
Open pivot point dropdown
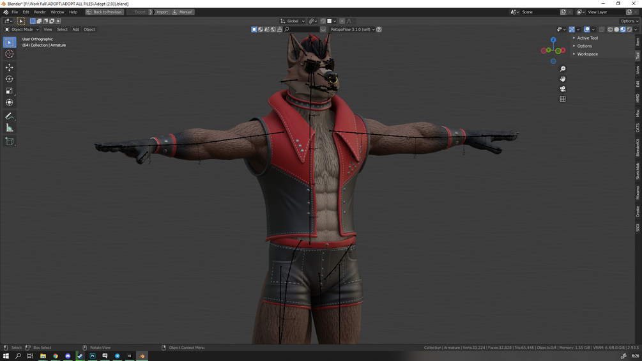(313, 21)
